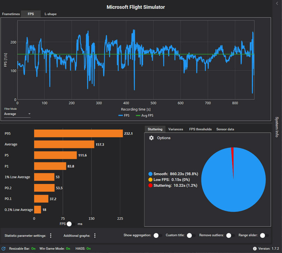Click the 0.1% Low Average bar
Image resolution: width=282 pixels, height=253 pixels.
[38, 210]
